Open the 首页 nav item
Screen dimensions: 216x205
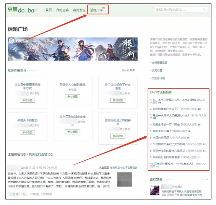(49, 10)
